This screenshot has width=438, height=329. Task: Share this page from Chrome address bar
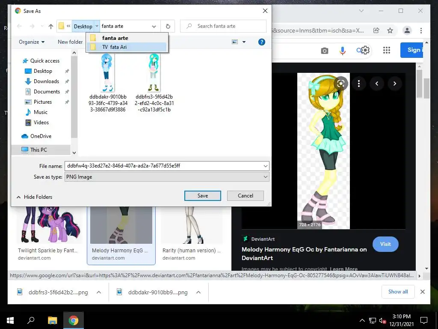click(x=376, y=30)
